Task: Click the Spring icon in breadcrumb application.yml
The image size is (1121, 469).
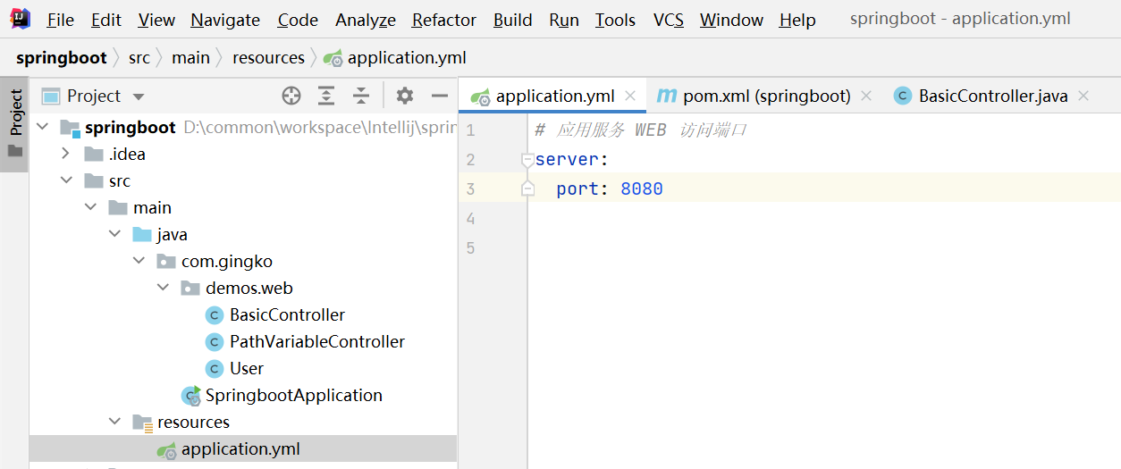Action: (333, 58)
